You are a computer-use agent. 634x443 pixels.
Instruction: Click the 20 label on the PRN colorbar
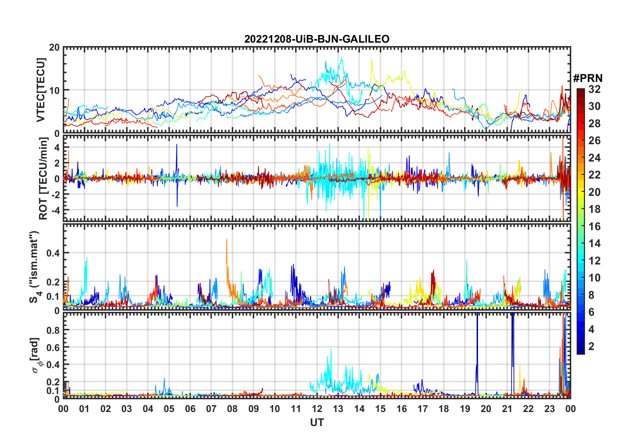[594, 192]
